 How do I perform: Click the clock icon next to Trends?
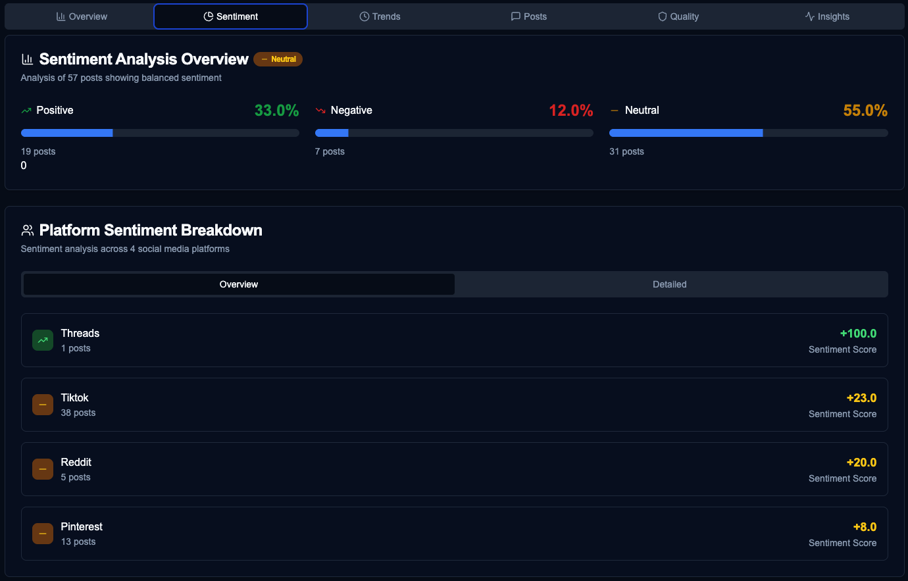[364, 16]
